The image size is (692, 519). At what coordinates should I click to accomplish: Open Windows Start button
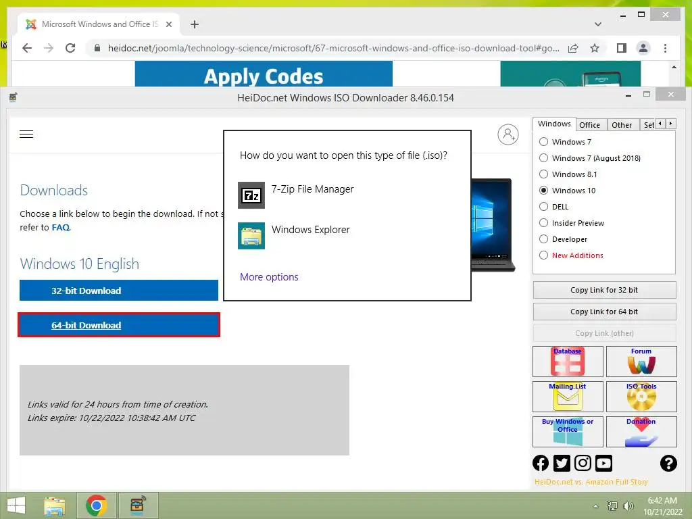click(x=16, y=505)
